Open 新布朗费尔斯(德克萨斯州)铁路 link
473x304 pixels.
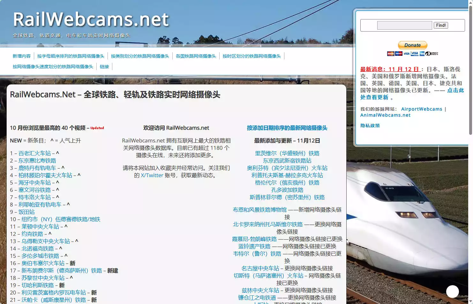tap(62, 271)
